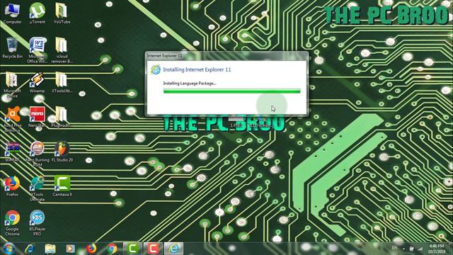Select the BS.Player PRO shortcut
The width and height of the screenshot is (453, 255).
tap(37, 222)
